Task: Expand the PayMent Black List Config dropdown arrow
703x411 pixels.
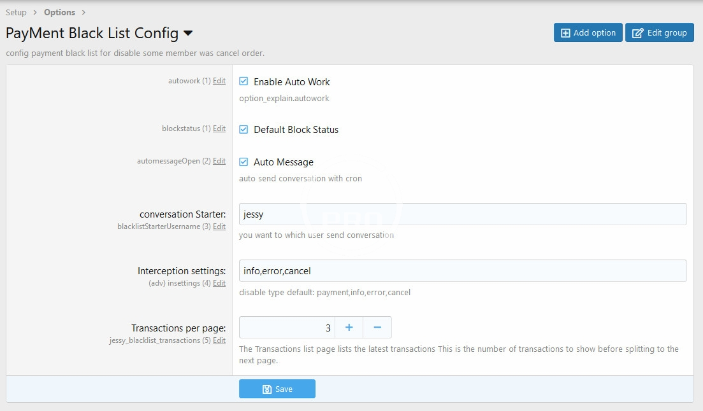Action: point(188,33)
